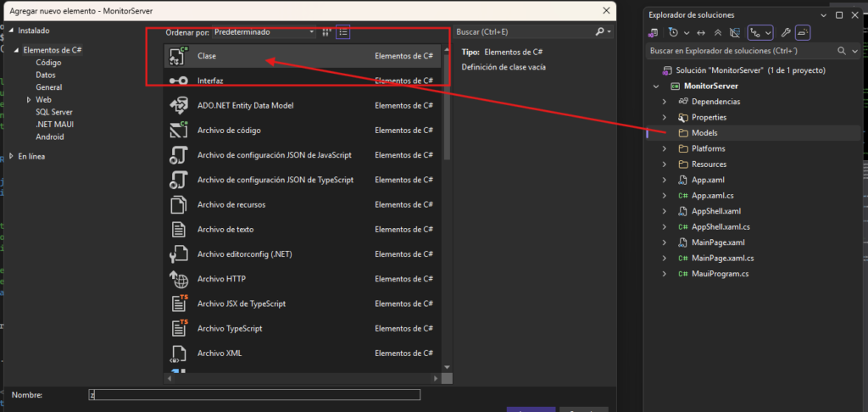Open MauiProgram.cs in Solution Explorer
Viewport: 868px width, 412px height.
(x=720, y=274)
